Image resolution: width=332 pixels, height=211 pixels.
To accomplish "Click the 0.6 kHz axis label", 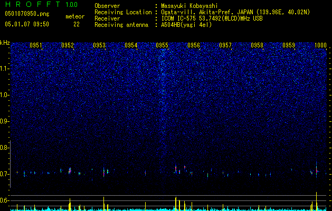I will (x=5, y=200).
